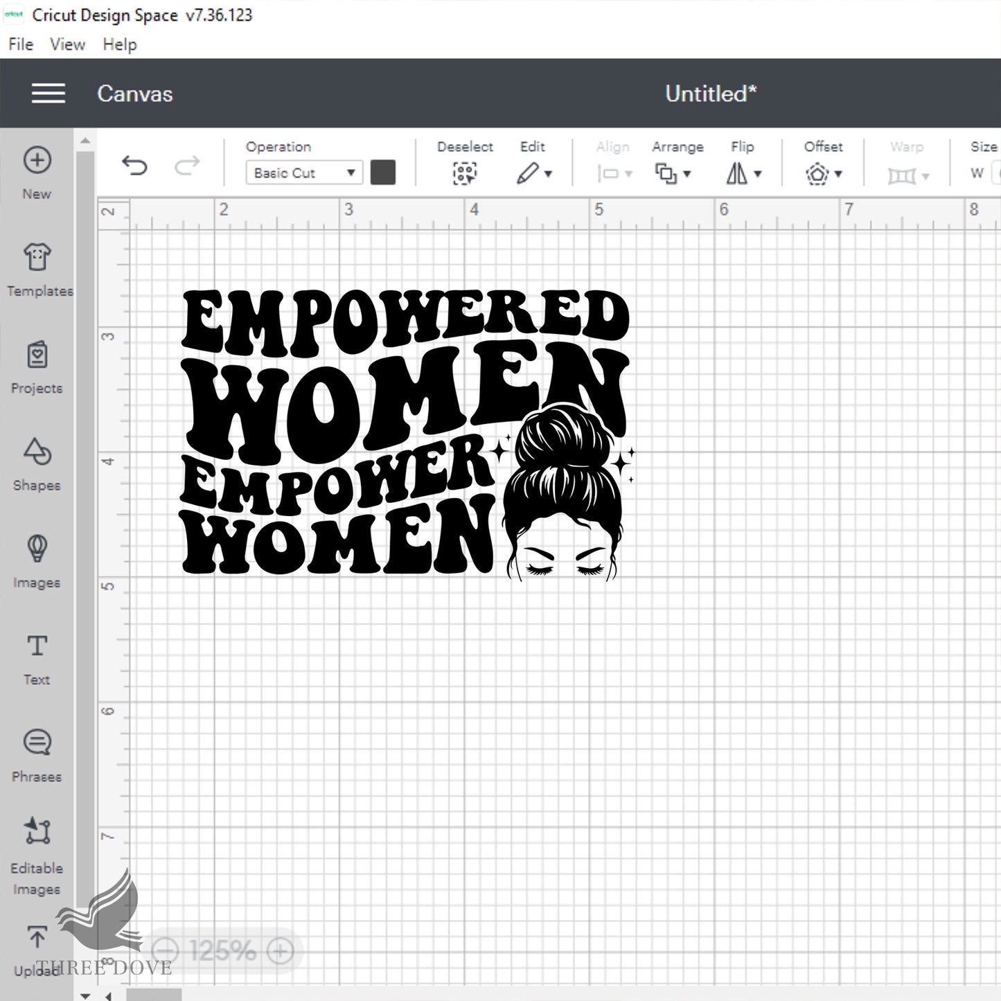Viewport: 1001px width, 1001px height.
Task: Open the View menu
Action: (67, 44)
